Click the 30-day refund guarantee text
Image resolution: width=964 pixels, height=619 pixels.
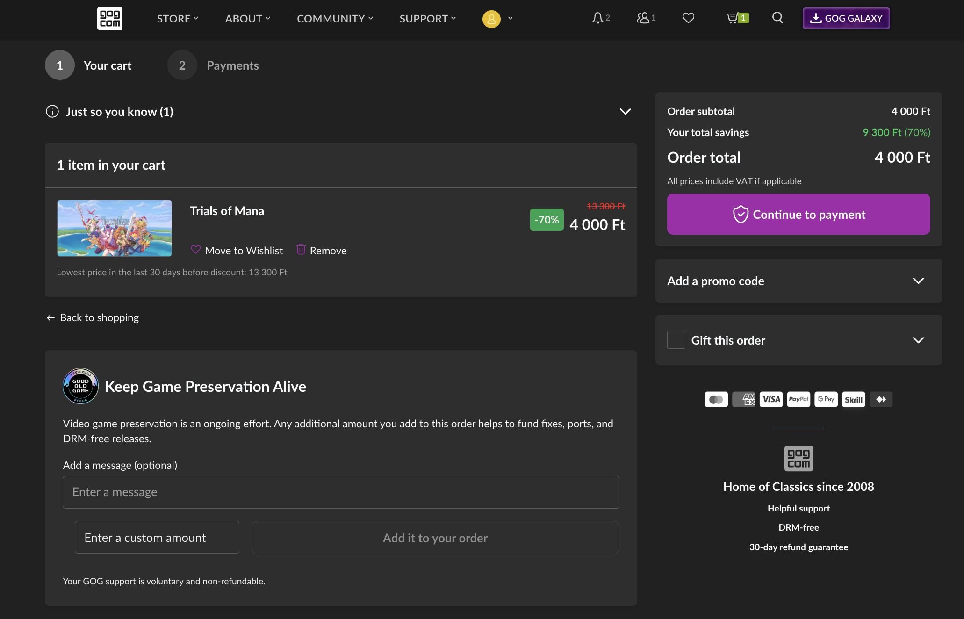point(799,547)
